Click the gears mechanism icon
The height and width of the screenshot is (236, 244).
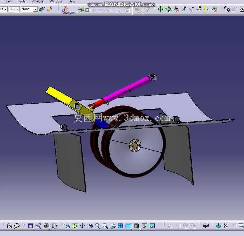(x=227, y=9)
